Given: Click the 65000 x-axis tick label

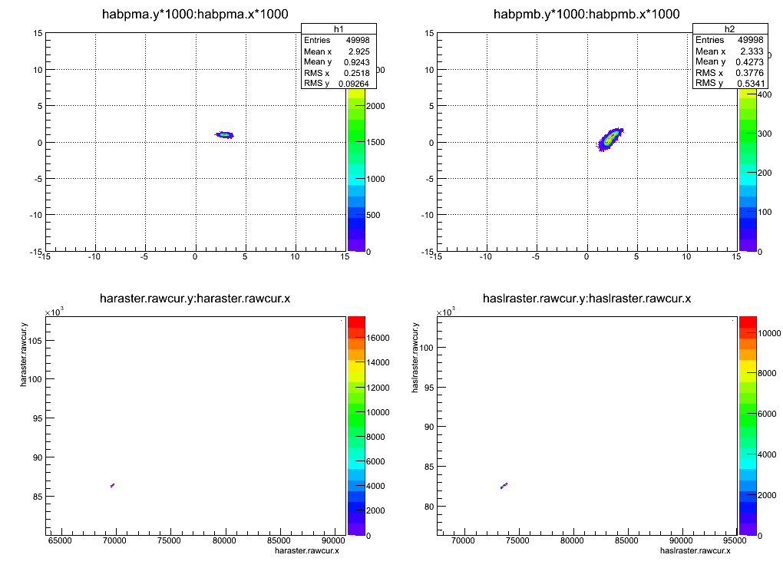Looking at the screenshot, I should pos(61,540).
